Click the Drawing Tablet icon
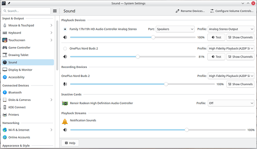The height and width of the screenshot is (149, 257). [5, 55]
